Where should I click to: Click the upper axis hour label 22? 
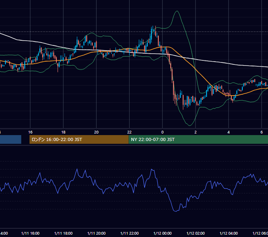coord(129,132)
